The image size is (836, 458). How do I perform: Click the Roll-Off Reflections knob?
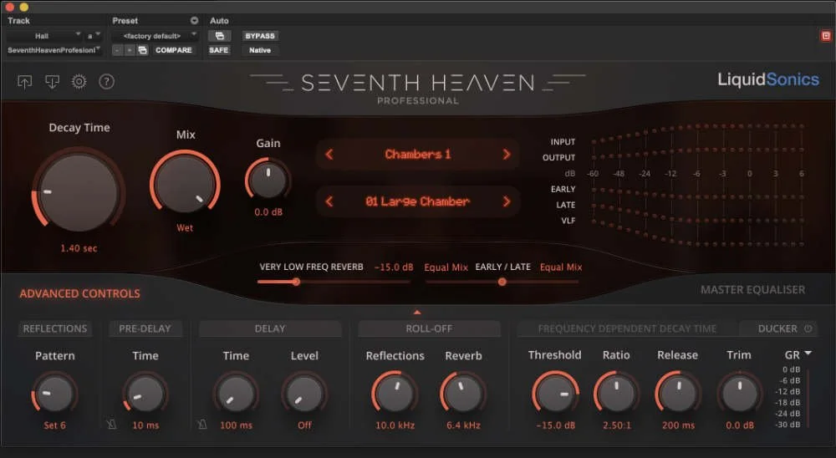[395, 394]
